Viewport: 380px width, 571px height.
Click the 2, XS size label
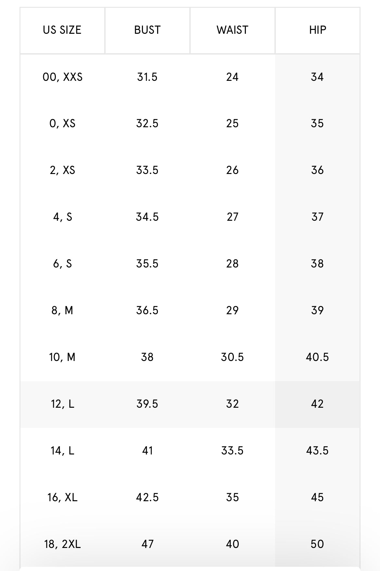[x=62, y=170]
